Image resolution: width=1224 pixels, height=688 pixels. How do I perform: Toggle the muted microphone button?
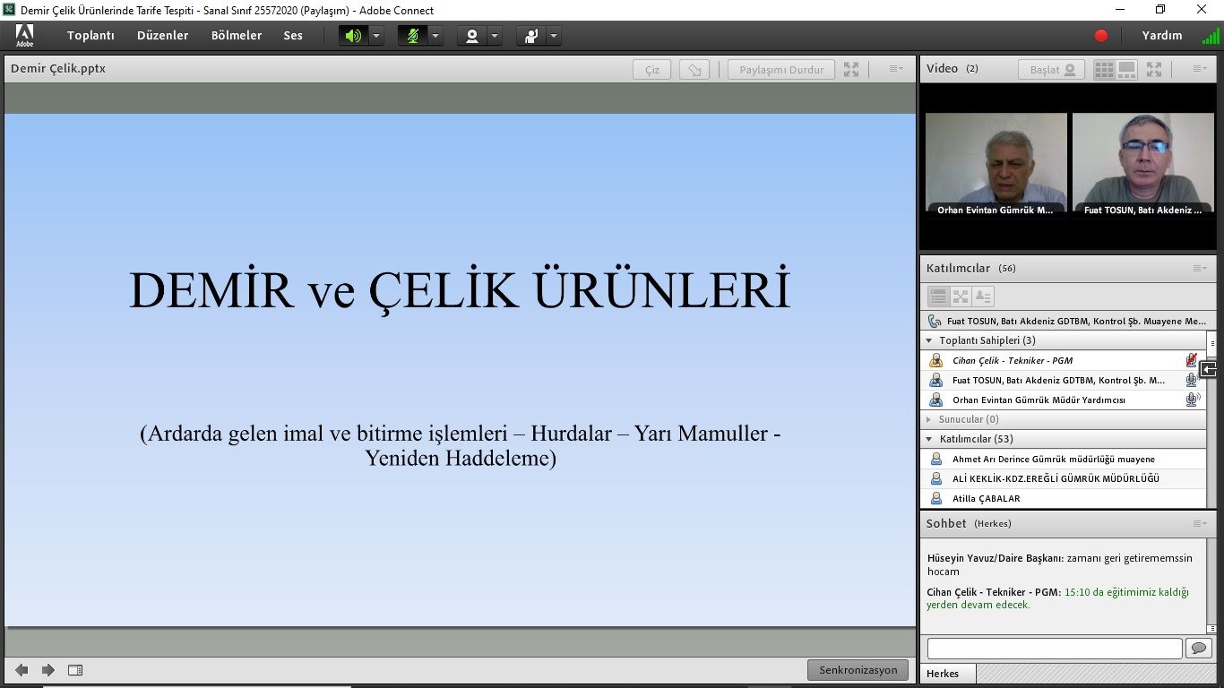[x=412, y=36]
